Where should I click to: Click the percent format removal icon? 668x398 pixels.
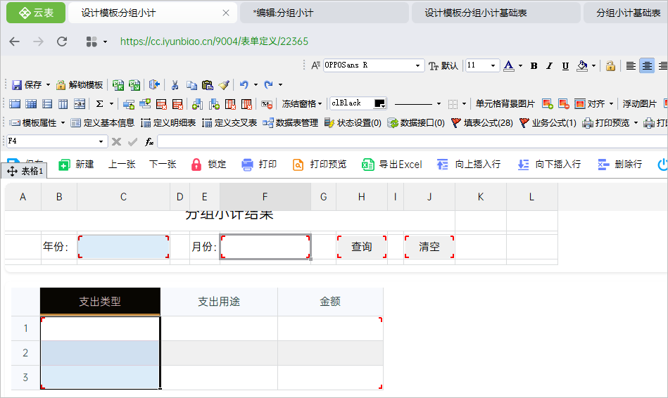[267, 104]
